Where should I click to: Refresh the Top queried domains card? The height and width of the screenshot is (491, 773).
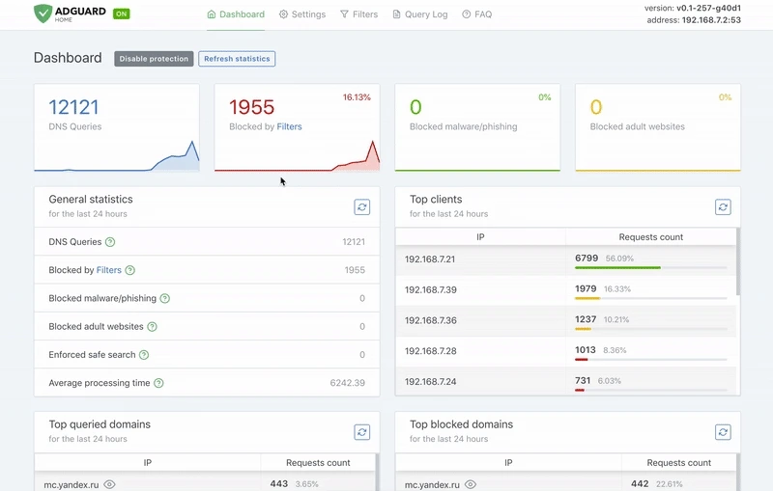click(x=361, y=432)
